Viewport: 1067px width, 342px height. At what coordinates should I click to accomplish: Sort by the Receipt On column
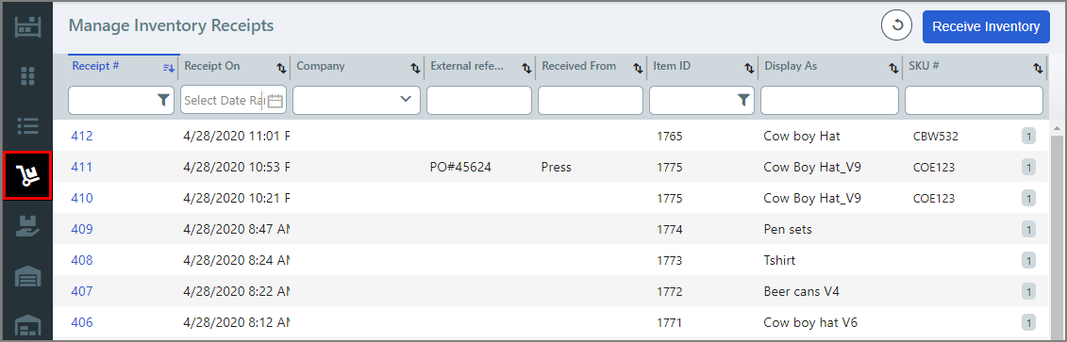click(x=281, y=67)
